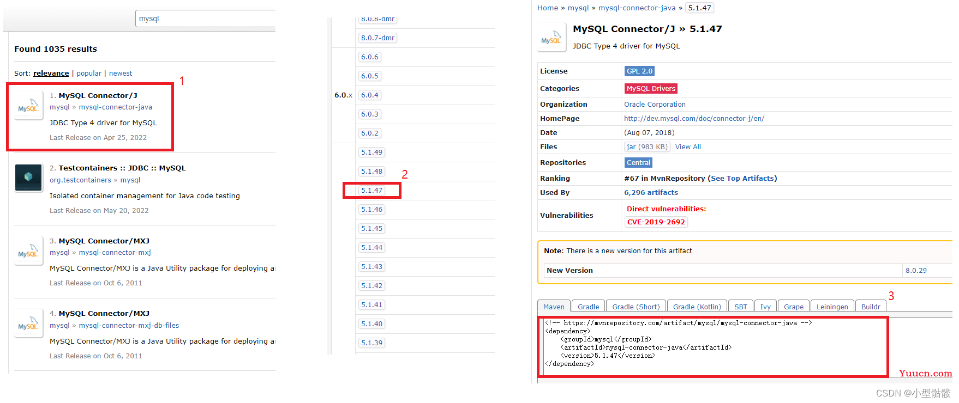Download the jar (983 KB) file

point(647,147)
